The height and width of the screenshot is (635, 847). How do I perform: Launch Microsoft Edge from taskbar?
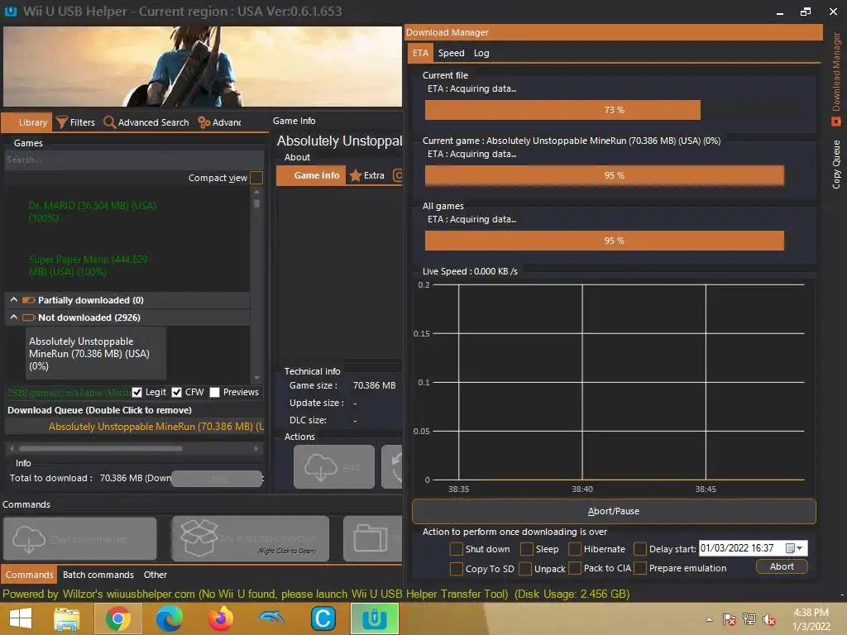click(169, 618)
